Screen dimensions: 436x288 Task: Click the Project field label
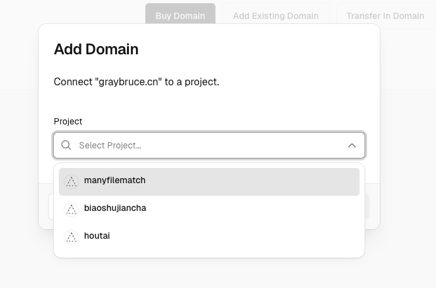tap(68, 121)
